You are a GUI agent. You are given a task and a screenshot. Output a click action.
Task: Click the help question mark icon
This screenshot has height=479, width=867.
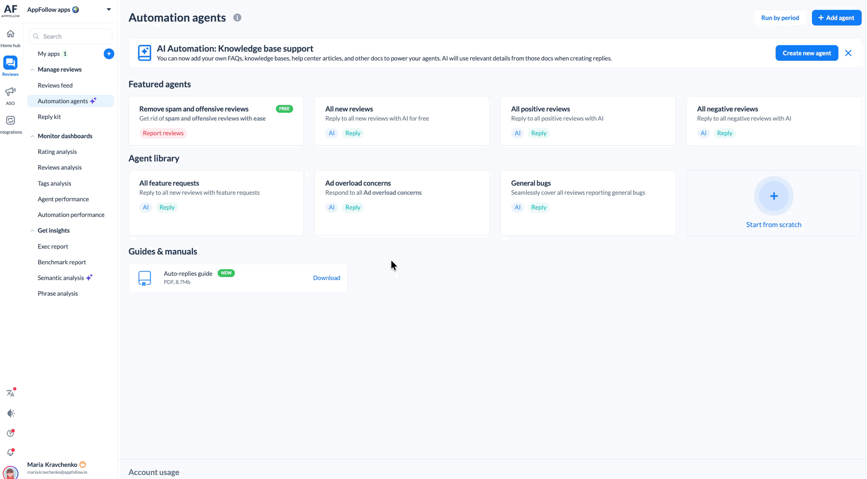click(11, 433)
